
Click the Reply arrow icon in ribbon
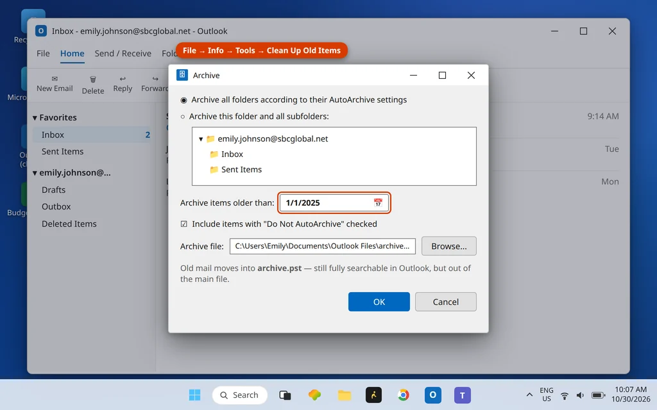point(123,79)
